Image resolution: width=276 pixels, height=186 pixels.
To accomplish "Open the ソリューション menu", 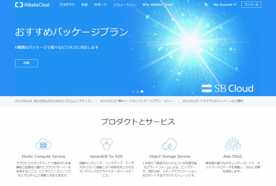I will (125, 4).
